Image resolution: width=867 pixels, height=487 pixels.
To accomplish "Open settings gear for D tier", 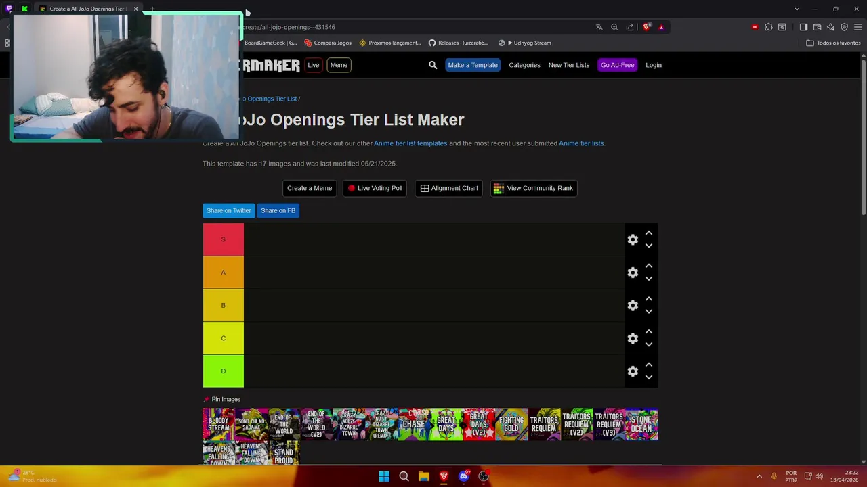I will tap(633, 371).
